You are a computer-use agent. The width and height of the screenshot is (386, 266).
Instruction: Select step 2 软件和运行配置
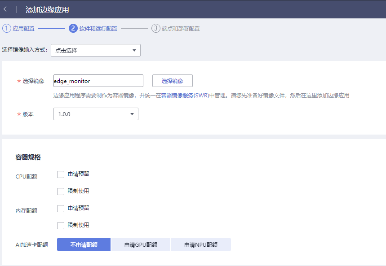[93, 29]
